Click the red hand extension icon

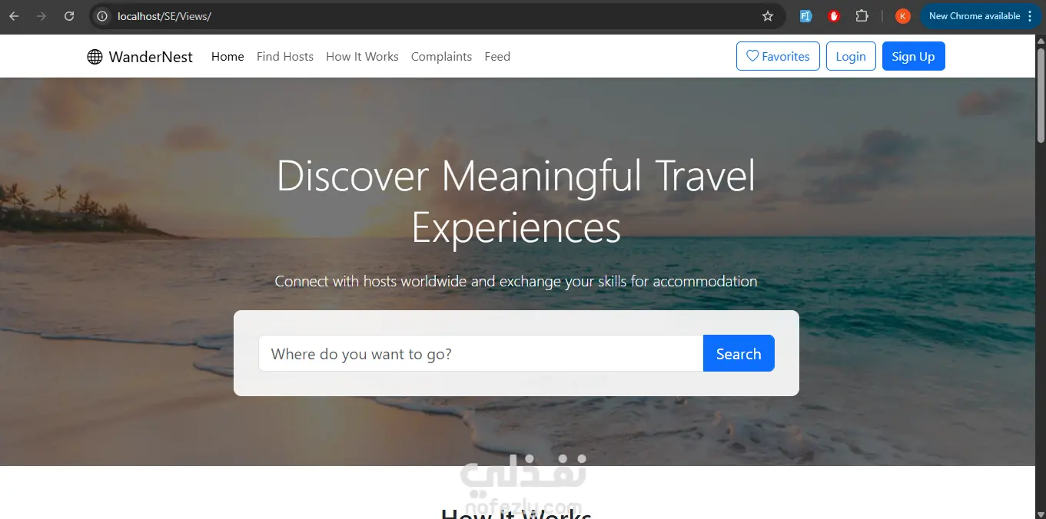834,16
